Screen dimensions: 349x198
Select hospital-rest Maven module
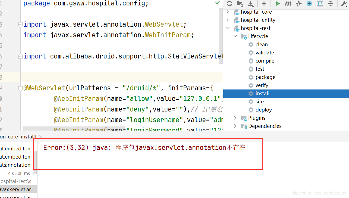coord(256,28)
